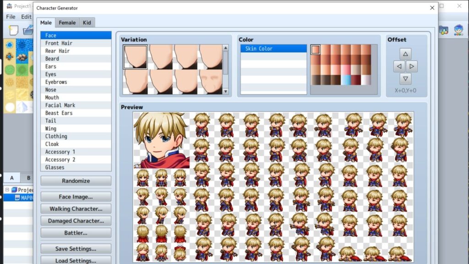Switch to the Male tab
This screenshot has height=264, width=469.
click(x=46, y=22)
